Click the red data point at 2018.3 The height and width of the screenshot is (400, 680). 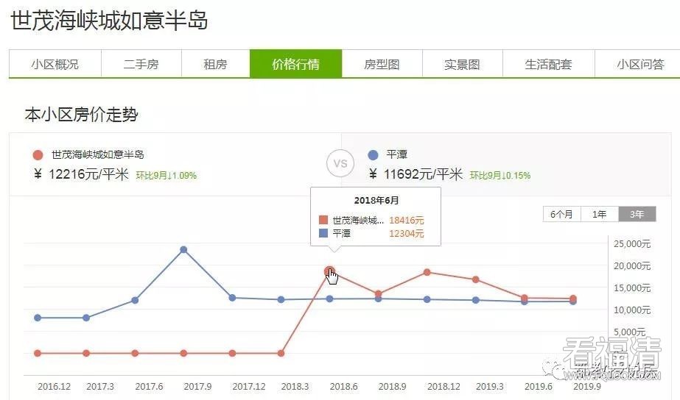click(281, 353)
